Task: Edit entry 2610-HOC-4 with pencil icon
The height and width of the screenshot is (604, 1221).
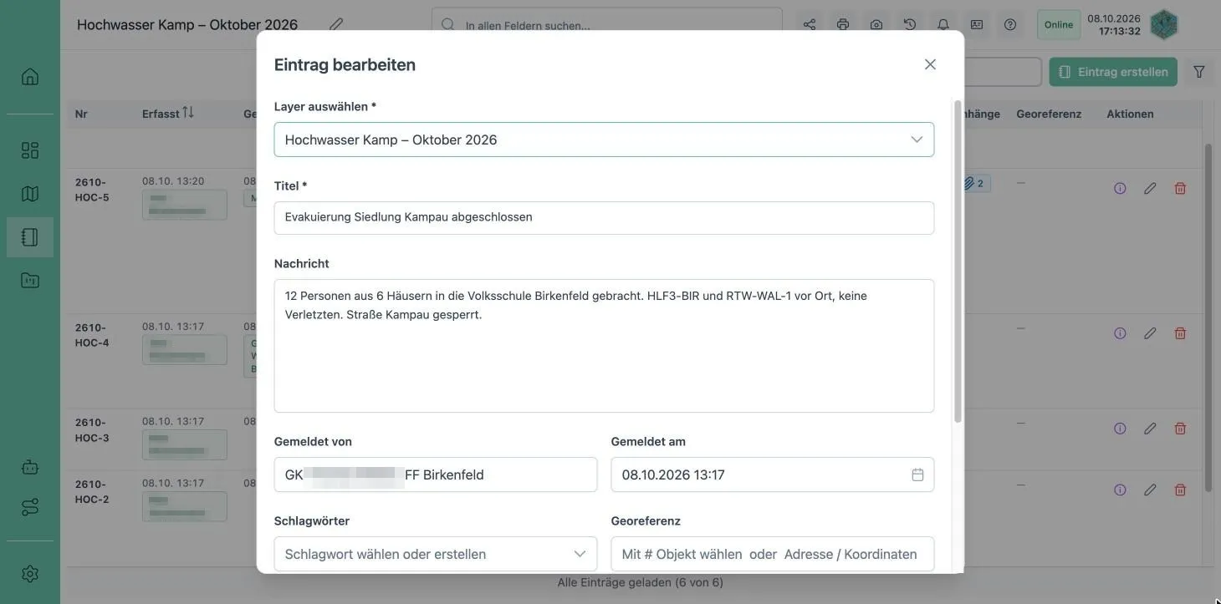Action: (1150, 333)
